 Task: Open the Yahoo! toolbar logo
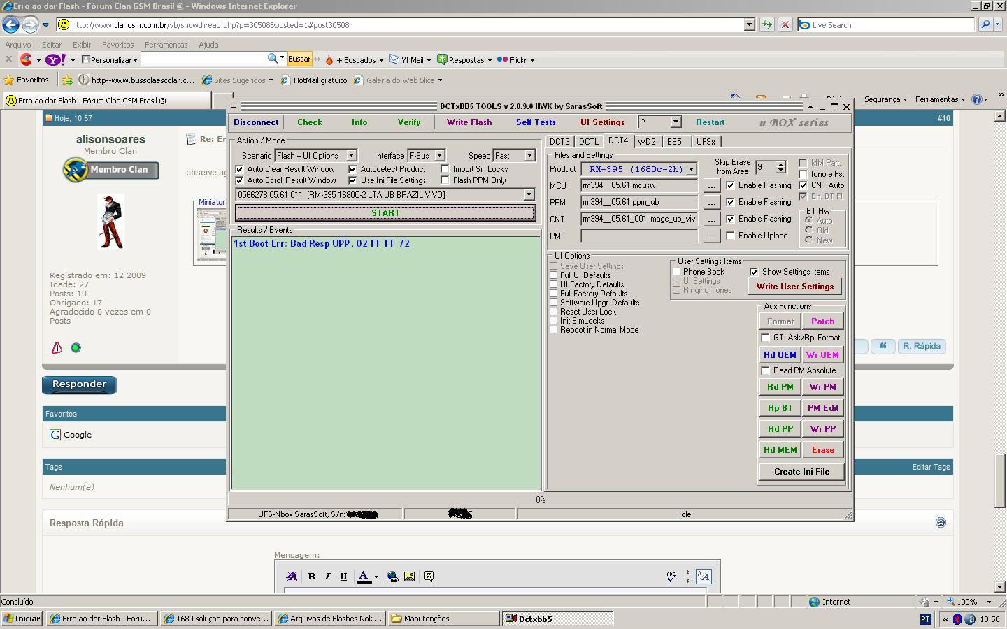point(56,59)
